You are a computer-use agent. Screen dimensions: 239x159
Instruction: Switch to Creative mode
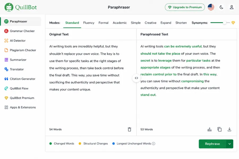(x=151, y=23)
